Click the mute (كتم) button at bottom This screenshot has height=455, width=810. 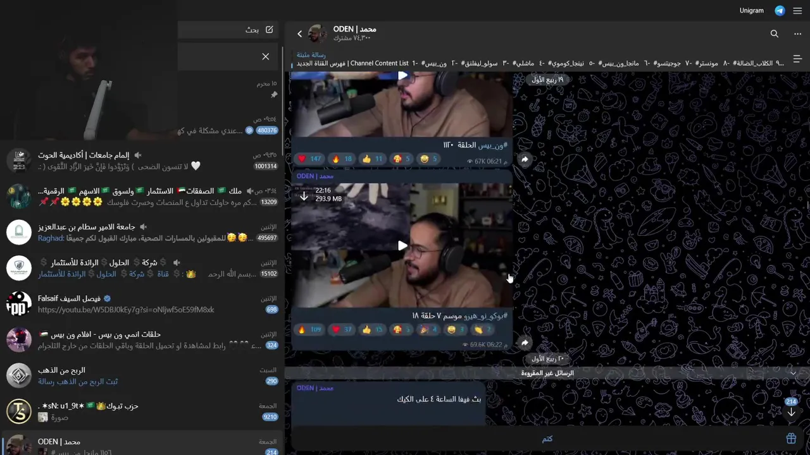coord(547,439)
